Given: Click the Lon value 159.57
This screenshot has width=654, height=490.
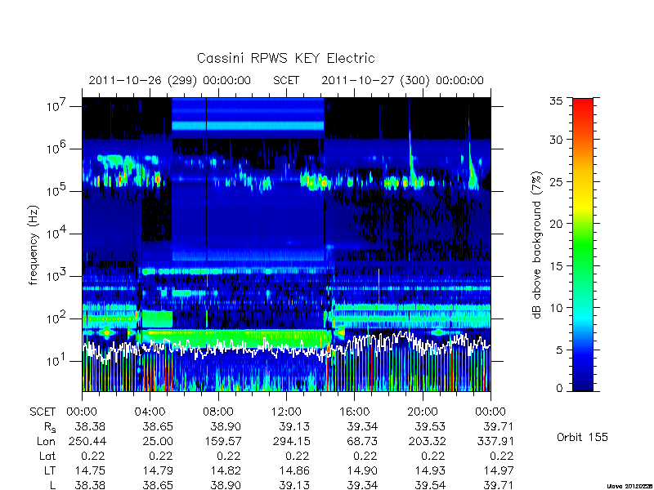Looking at the screenshot, I should pos(223,441).
